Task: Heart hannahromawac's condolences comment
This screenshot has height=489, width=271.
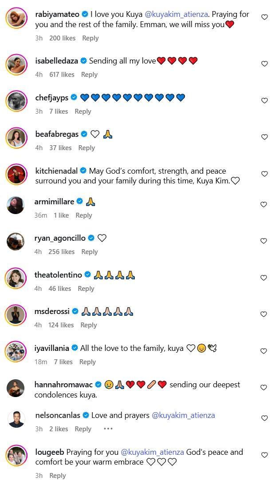Action: click(x=264, y=388)
